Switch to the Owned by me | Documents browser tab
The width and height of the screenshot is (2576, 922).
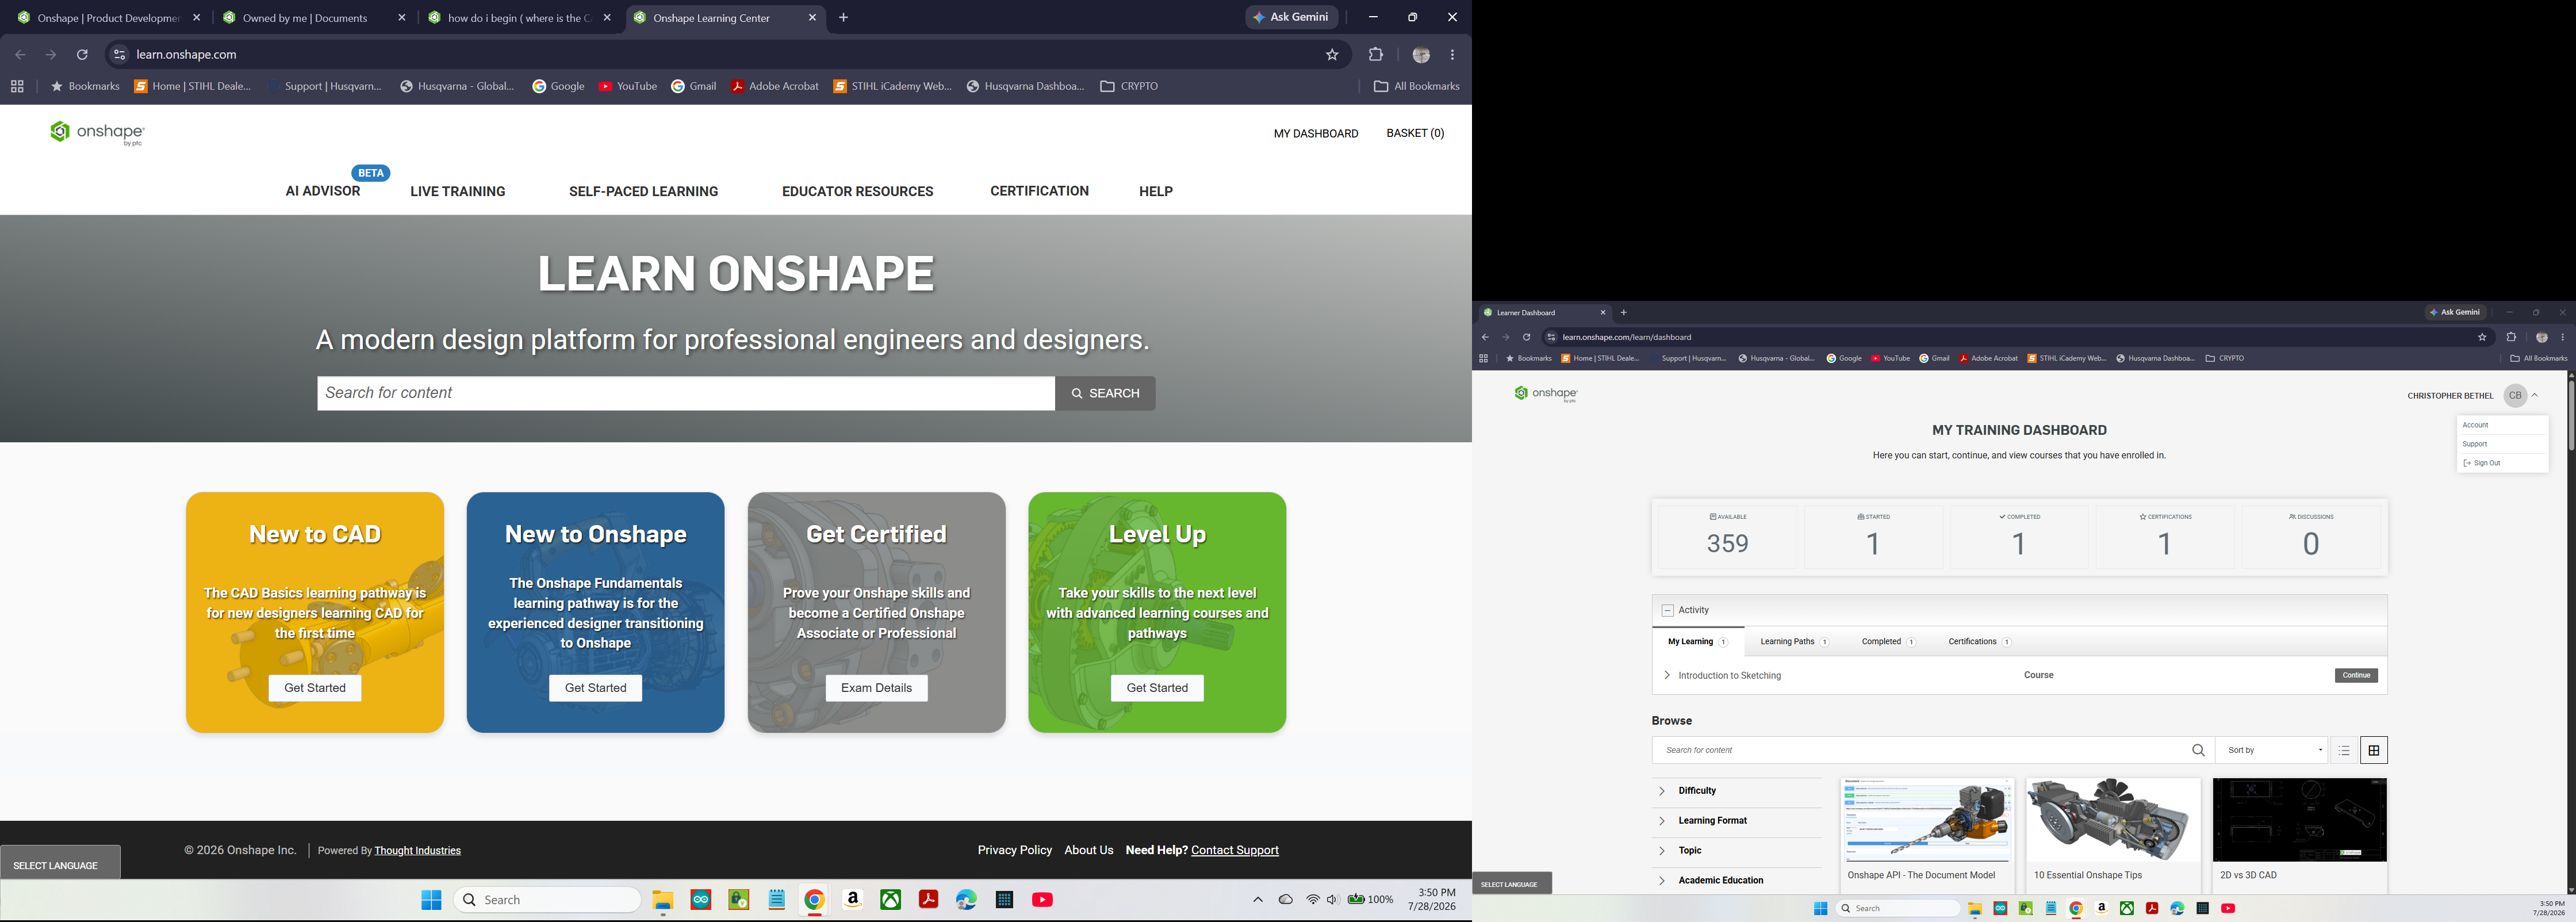click(x=306, y=18)
